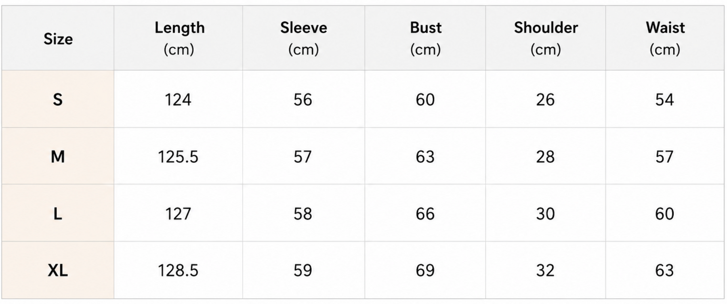Image resolution: width=727 pixels, height=304 pixels.
Task: Click the 128.5 length value for XL
Action: (x=179, y=270)
